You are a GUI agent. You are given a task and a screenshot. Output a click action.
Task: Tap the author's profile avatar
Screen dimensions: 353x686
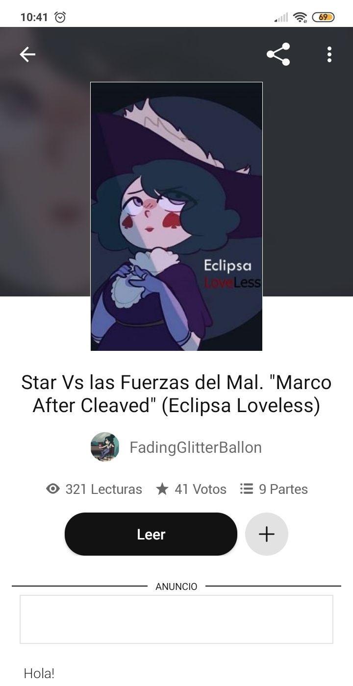105,447
